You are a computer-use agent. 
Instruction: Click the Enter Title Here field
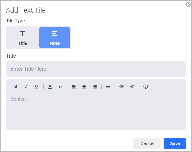[96, 69]
